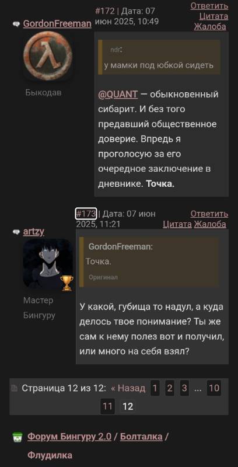Open artzy's anime avatar image

click(x=48, y=264)
